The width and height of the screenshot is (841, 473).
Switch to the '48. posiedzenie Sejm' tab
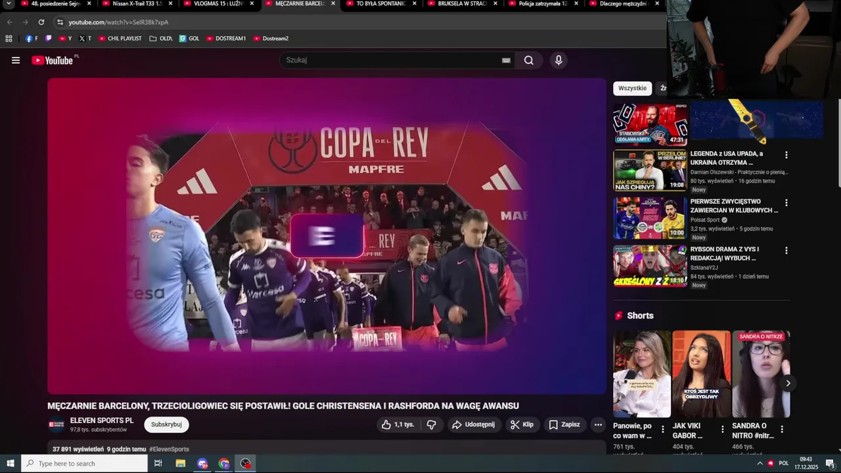57,4
